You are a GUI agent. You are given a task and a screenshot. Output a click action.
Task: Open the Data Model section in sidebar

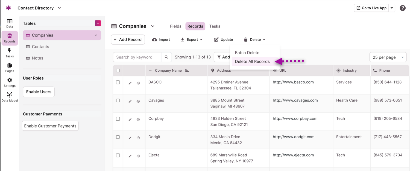pyautogui.click(x=10, y=97)
